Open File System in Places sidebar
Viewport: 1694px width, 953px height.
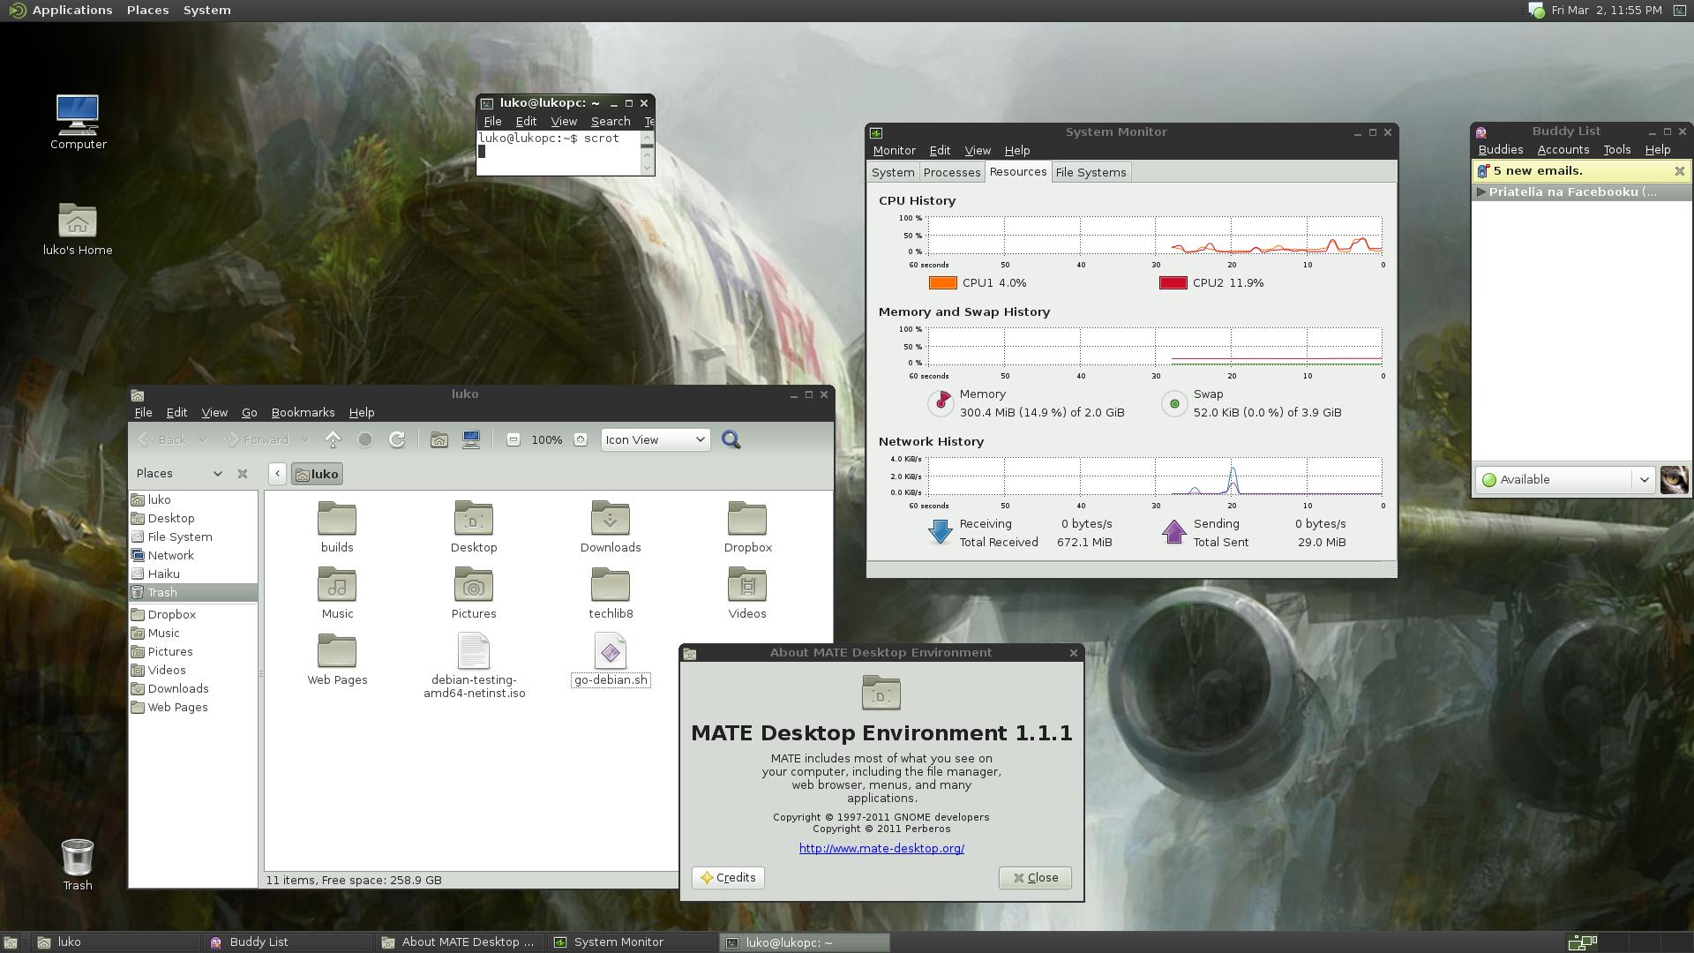point(193,537)
